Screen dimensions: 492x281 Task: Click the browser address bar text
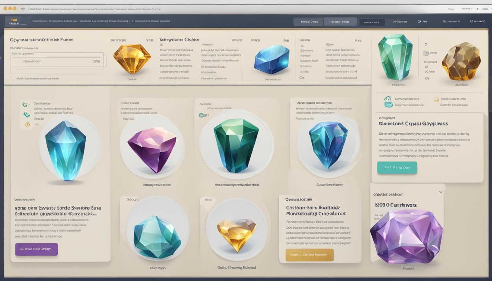coord(94,8)
